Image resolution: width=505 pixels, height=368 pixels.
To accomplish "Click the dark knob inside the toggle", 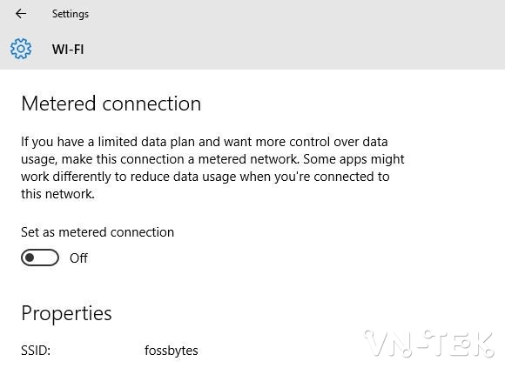I will pyautogui.click(x=30, y=258).
